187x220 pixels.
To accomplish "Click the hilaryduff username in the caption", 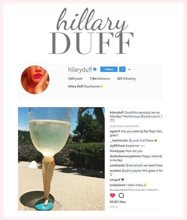I will [x=117, y=113].
